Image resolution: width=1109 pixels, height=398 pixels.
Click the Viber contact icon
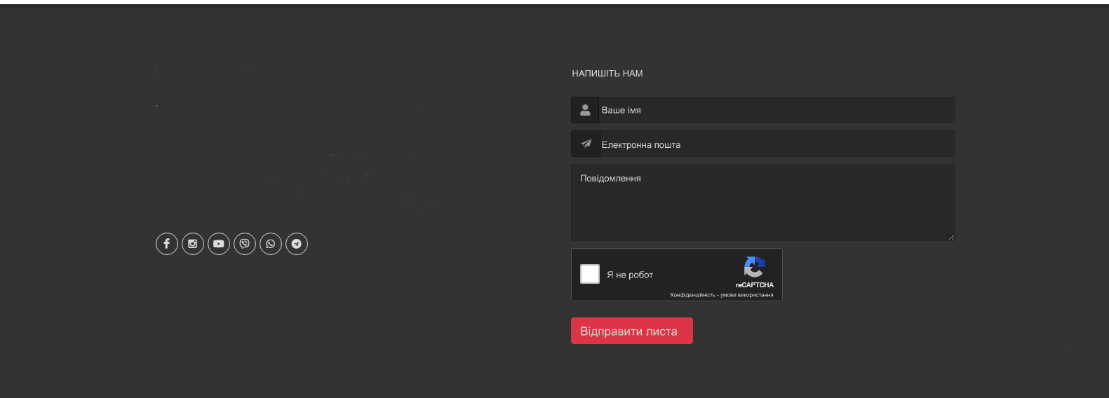[x=245, y=244]
